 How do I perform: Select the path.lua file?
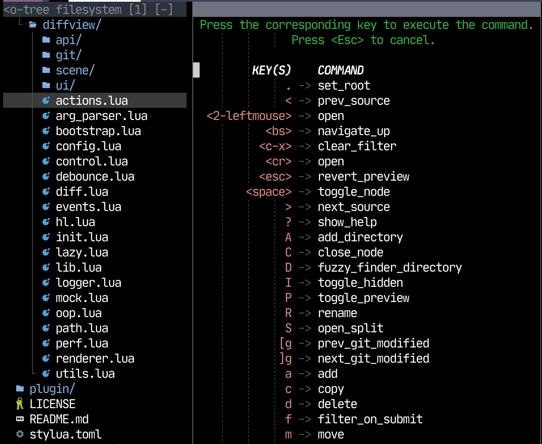82,328
